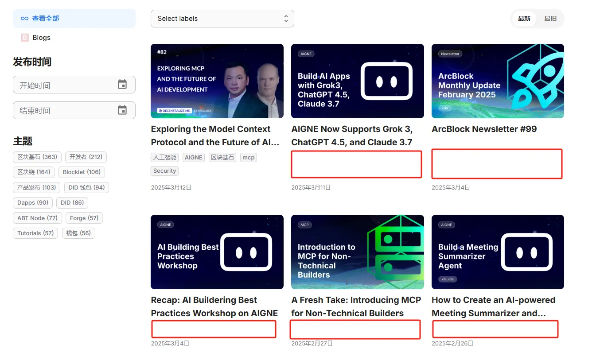Filter by topic 区块基石 (363)
This screenshot has width=600, height=349.
[x=37, y=157]
